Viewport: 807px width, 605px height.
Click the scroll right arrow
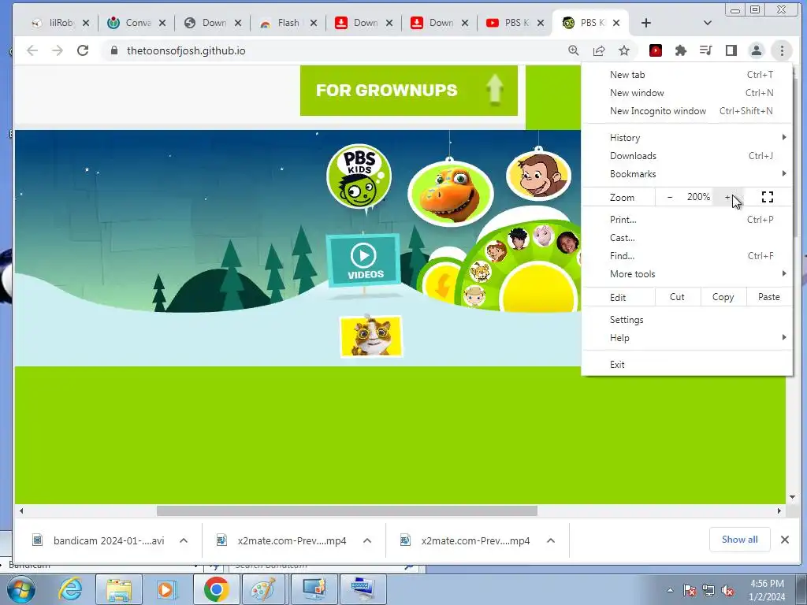click(779, 510)
